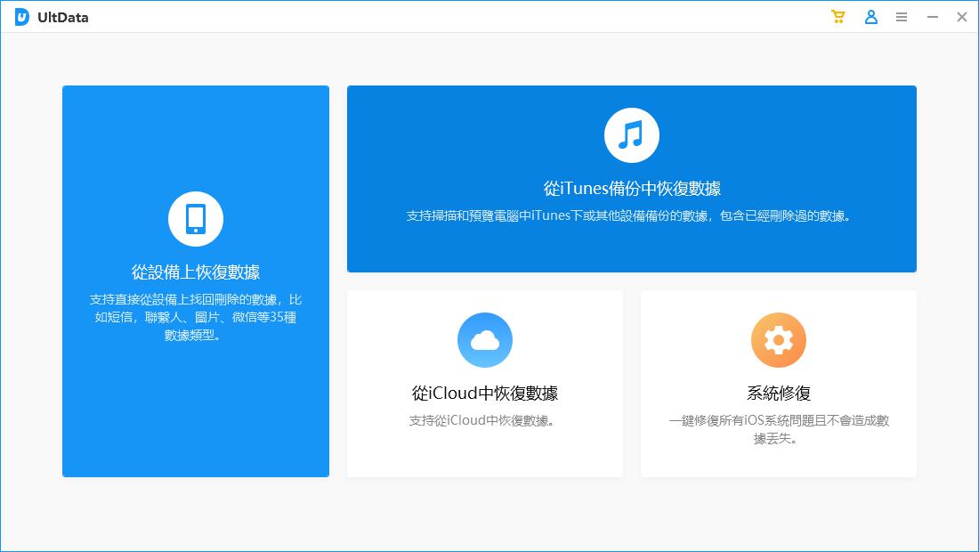Launch the 系統修復 one-click repair
Viewport: 979px width, 552px height.
[778, 393]
